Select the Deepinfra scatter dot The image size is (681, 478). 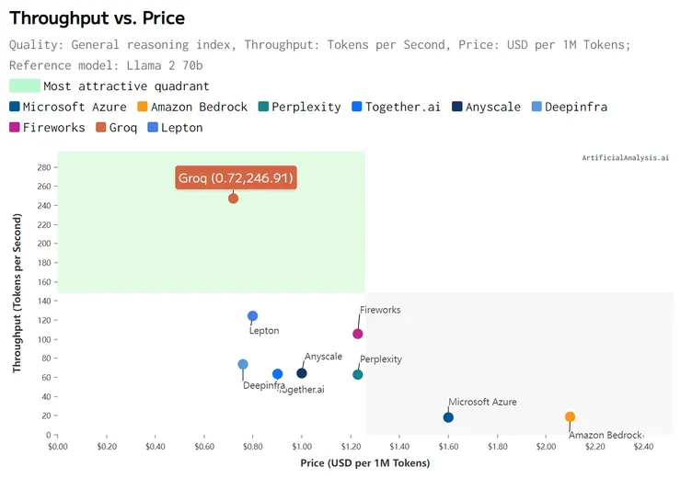coord(243,365)
